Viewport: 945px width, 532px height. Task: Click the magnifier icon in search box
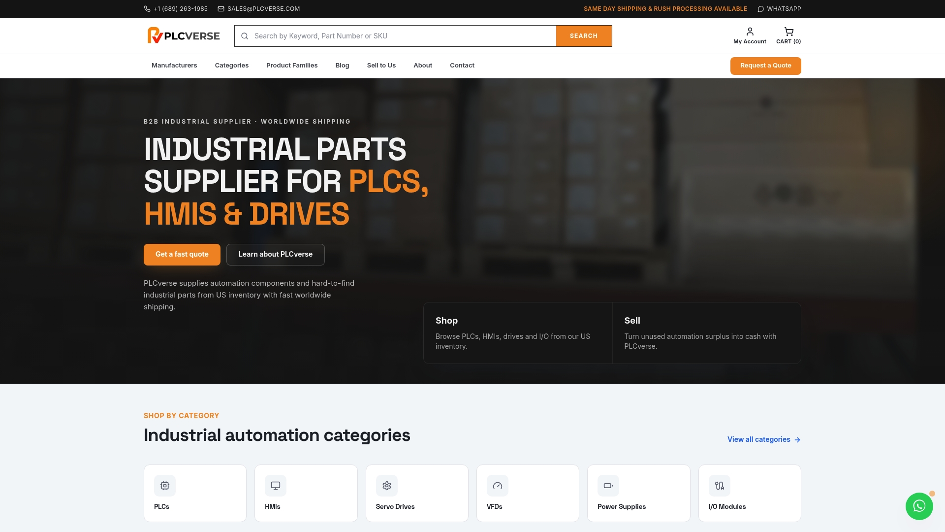coord(245,36)
